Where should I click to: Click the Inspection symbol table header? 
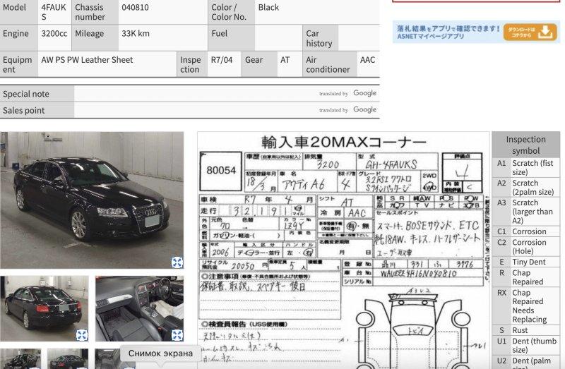(x=525, y=145)
